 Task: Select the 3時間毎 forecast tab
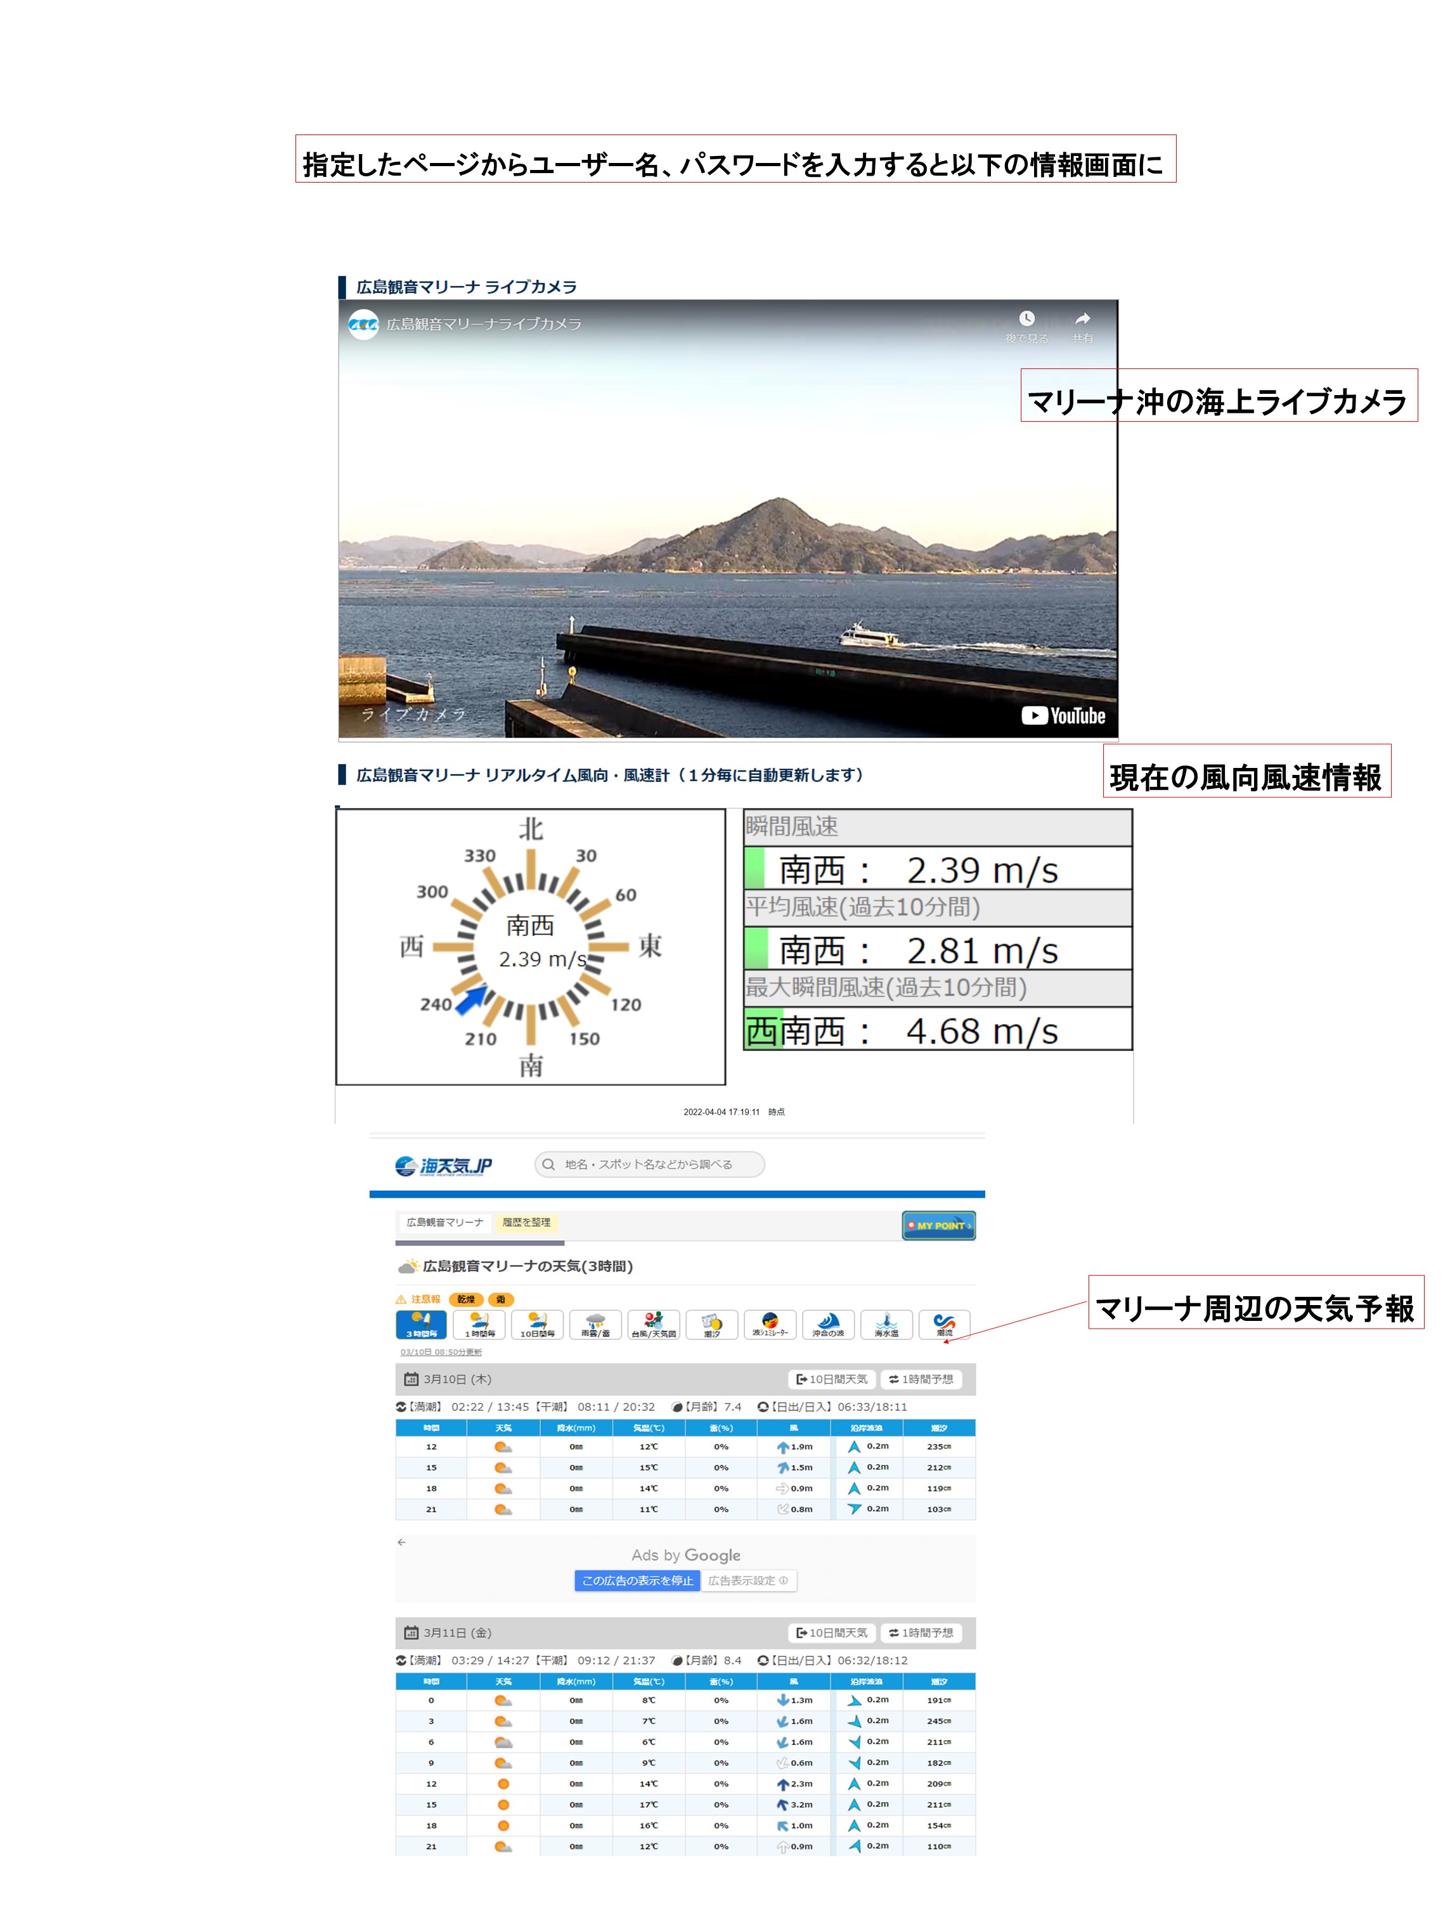(x=421, y=1324)
